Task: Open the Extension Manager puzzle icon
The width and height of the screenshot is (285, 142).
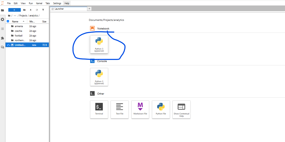Action: tap(3, 38)
